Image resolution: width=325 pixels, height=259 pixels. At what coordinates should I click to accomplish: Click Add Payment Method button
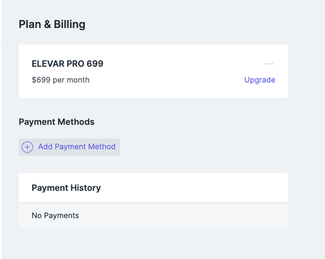(x=69, y=147)
